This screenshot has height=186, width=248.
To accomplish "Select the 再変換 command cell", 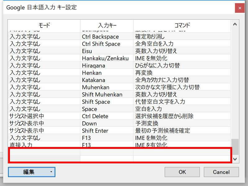I will (x=182, y=73).
